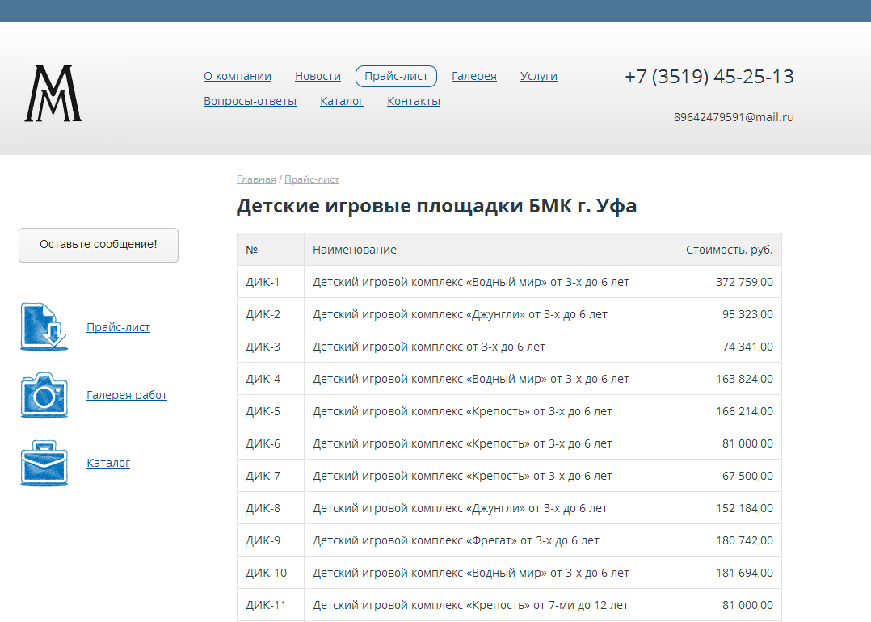Image resolution: width=871 pixels, height=622 pixels.
Task: Open the Вопросы-ответы page
Action: tap(250, 101)
